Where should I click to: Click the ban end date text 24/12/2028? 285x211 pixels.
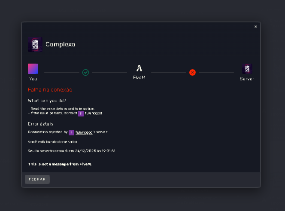click(x=85, y=151)
